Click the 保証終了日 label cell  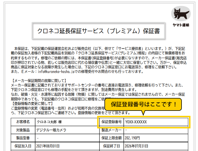tap(111, 146)
